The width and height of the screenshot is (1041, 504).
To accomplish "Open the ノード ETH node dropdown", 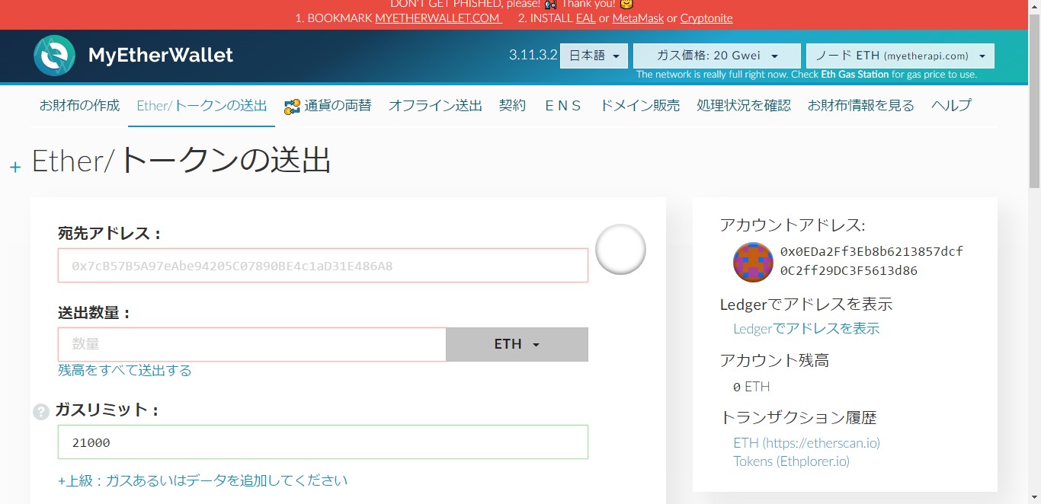I will 900,56.
